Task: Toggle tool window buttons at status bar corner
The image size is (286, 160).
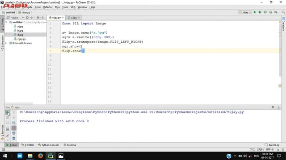Action: point(3,149)
